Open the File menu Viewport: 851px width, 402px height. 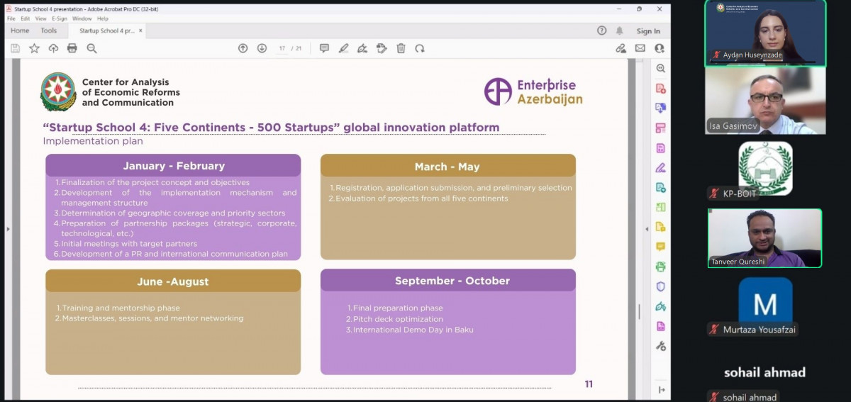[11, 18]
